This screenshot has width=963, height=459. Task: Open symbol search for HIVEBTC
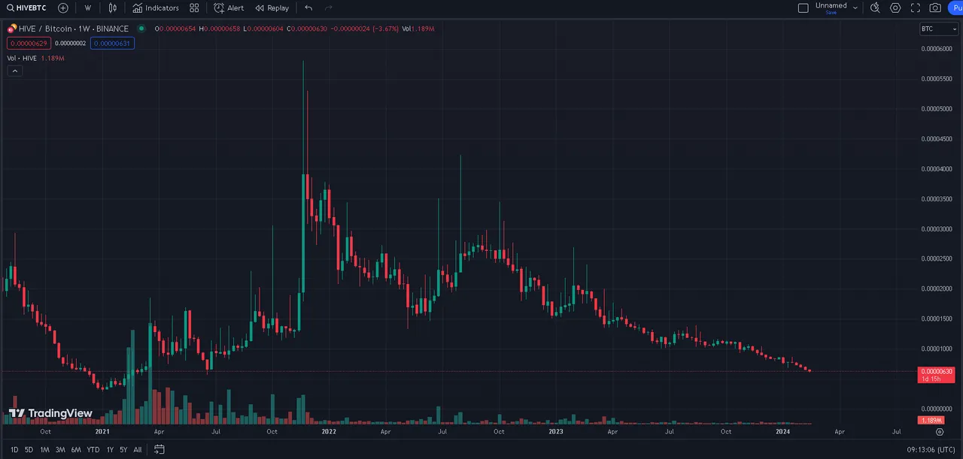[26, 8]
